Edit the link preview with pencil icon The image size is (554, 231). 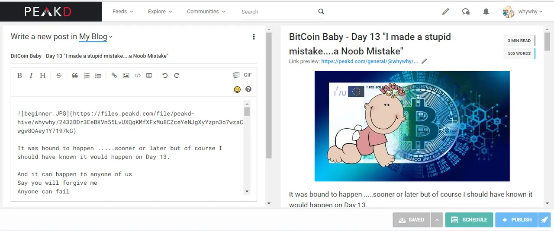coord(424,61)
